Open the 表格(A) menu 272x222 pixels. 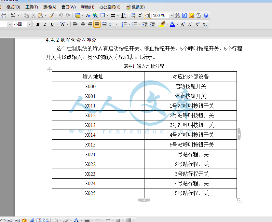coord(49,7)
